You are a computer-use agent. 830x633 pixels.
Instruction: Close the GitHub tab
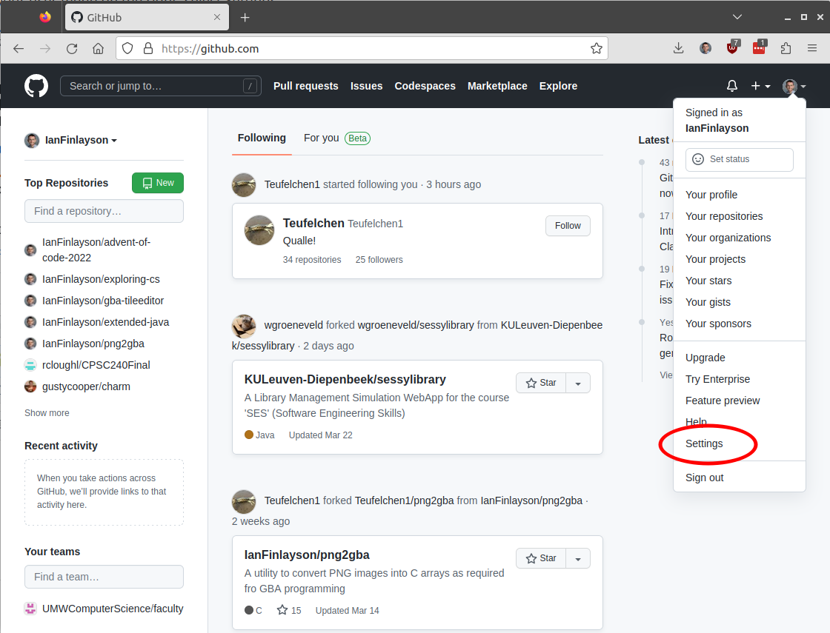[217, 18]
